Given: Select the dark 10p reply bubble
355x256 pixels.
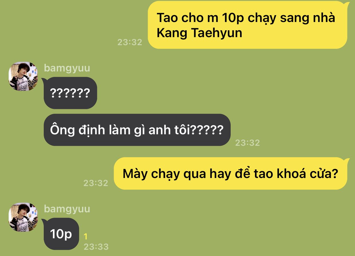Looking at the screenshot, I should coord(61,234).
